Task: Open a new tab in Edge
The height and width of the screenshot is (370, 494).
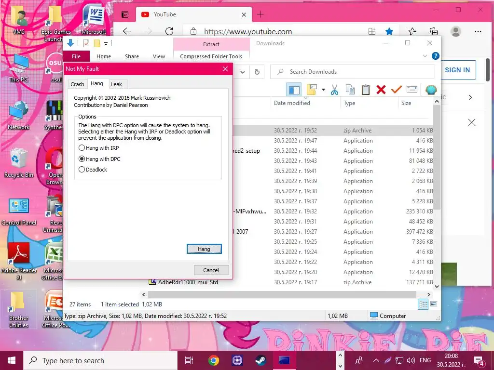Action: click(x=260, y=14)
